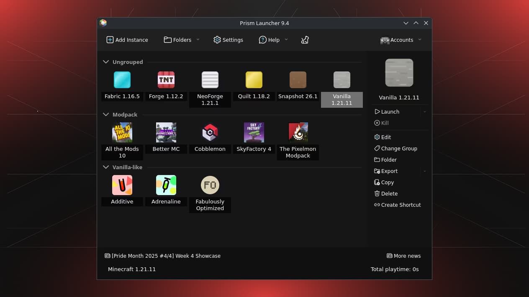Click the Quilt 1.18.2 label
529x297 pixels.
coord(254,96)
